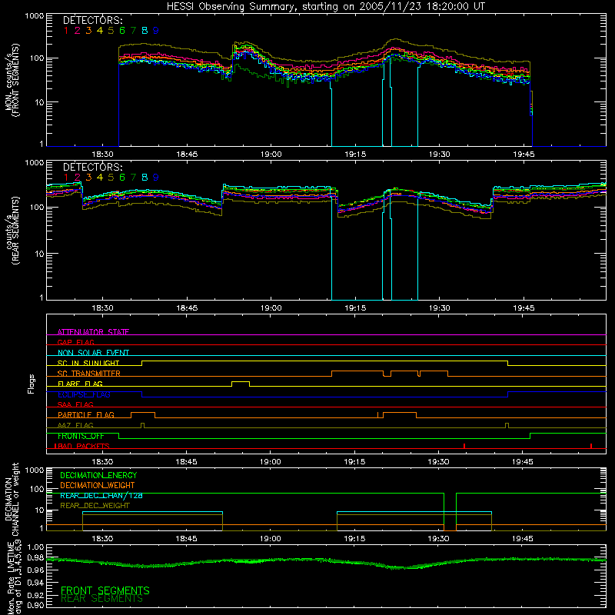The image size is (615, 615).
Task: Select the FRONTS_OFF flag label
Action: click(x=81, y=436)
